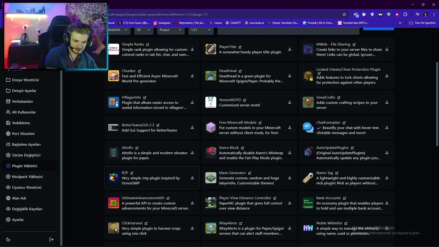Click the browser address bar URL

click(x=158, y=14)
